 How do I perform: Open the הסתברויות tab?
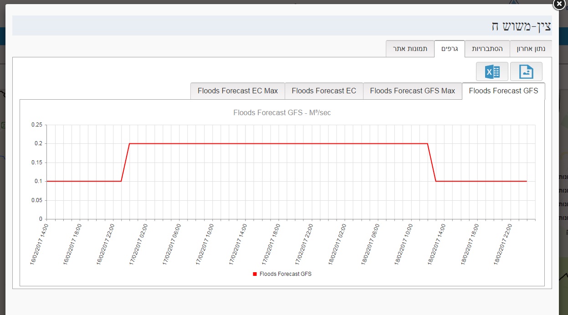[487, 49]
